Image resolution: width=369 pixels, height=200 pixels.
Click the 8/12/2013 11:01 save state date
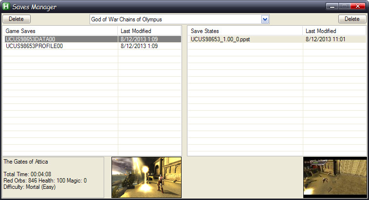point(325,39)
